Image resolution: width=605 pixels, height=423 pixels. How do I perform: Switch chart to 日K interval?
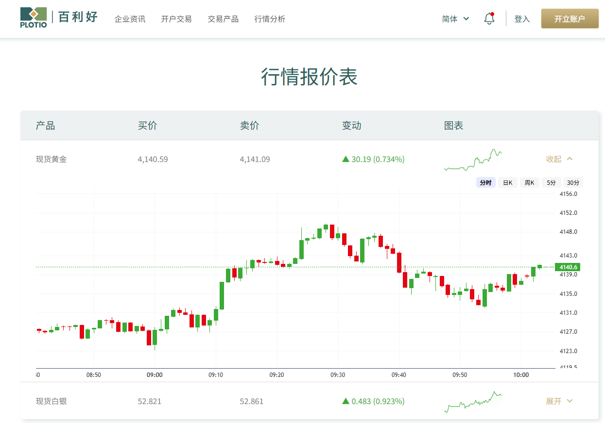[507, 183]
